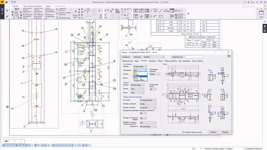The width and height of the screenshot is (267, 150).
Task: Select the free diagonal dimension tool
Action: [112, 10]
